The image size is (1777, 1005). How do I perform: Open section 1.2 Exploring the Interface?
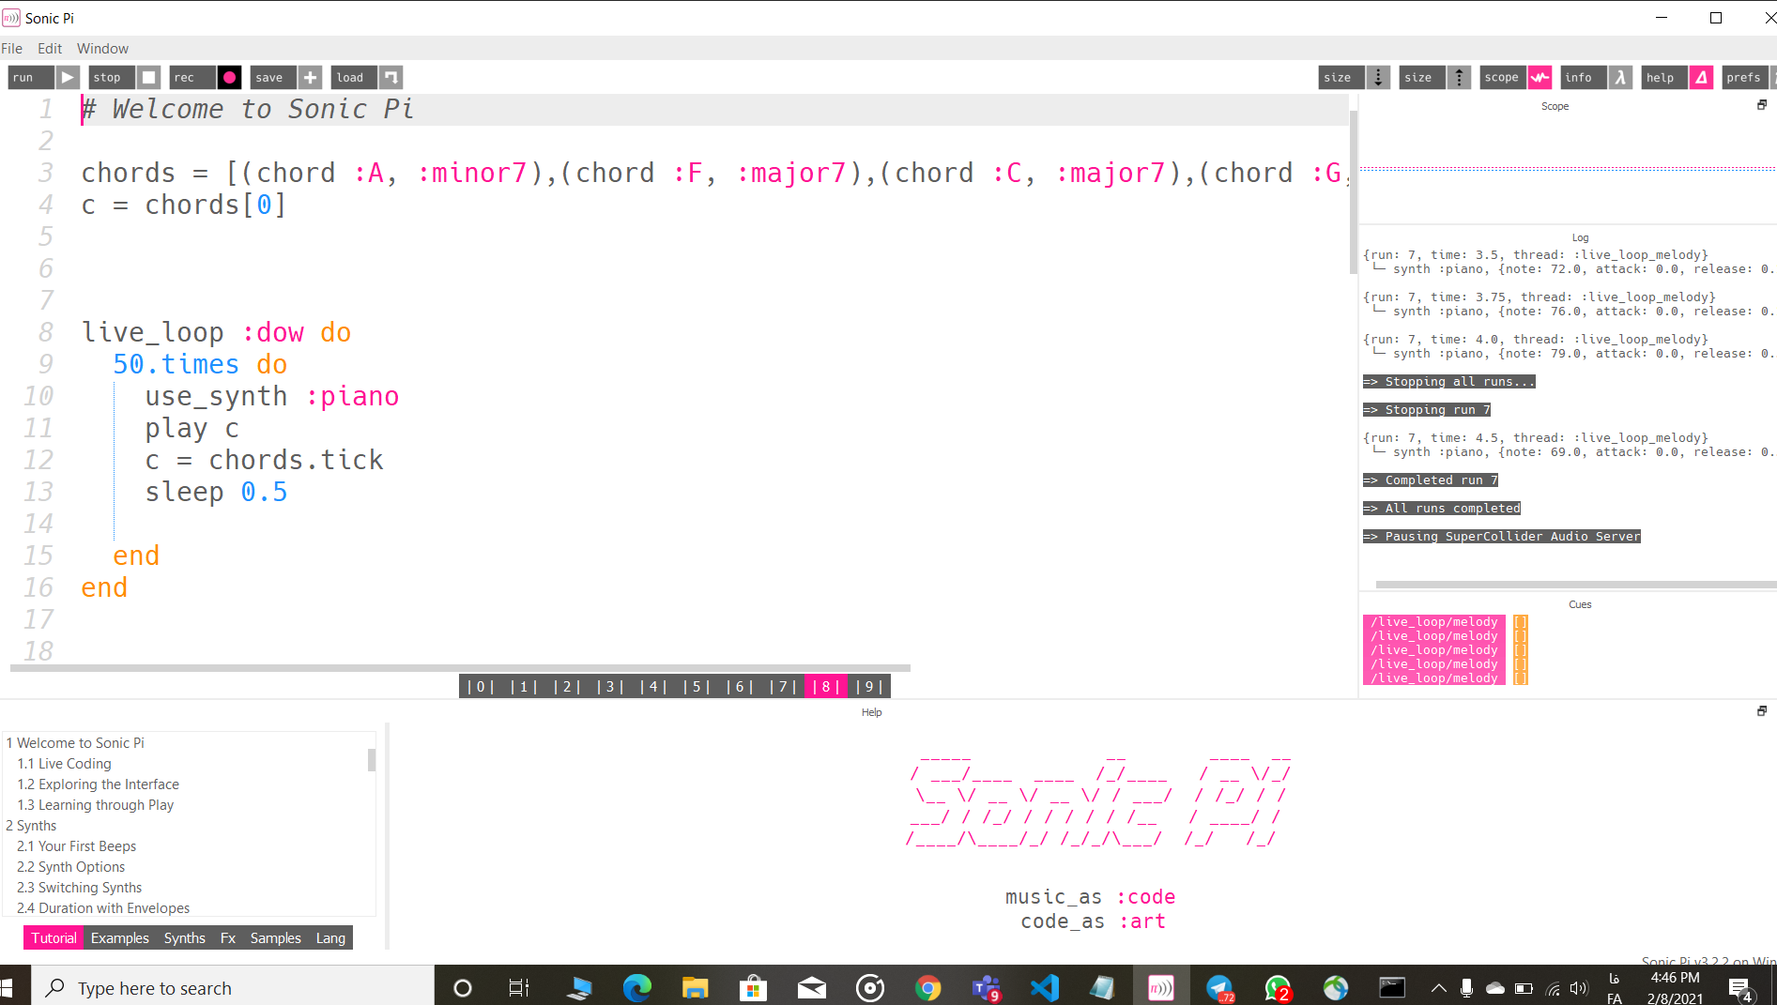click(98, 784)
